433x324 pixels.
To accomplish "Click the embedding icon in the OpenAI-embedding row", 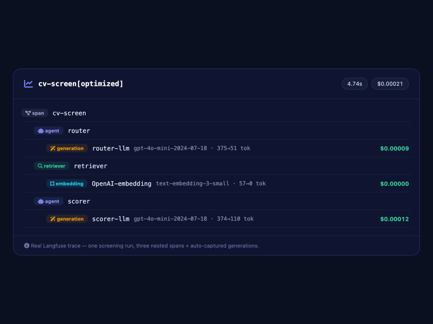I will click(x=52, y=184).
